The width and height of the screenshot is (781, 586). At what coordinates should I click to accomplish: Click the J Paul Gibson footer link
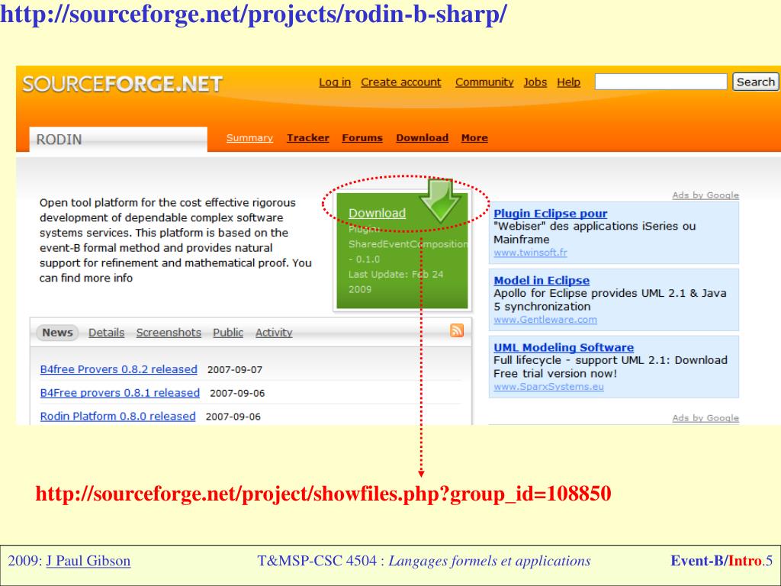[x=88, y=561]
